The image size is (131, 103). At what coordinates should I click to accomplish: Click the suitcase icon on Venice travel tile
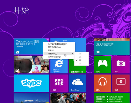tap(98, 52)
